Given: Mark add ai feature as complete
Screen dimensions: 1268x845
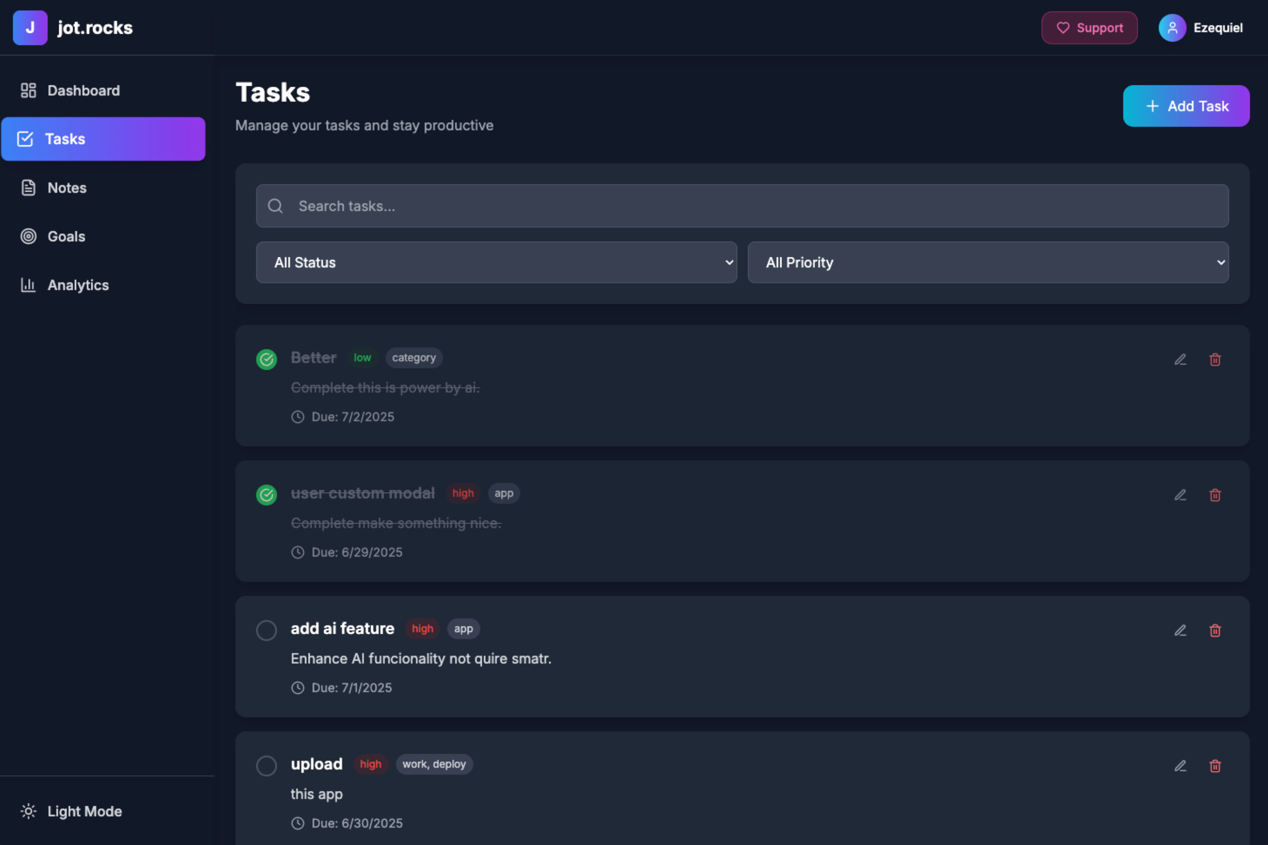Looking at the screenshot, I should click(266, 630).
